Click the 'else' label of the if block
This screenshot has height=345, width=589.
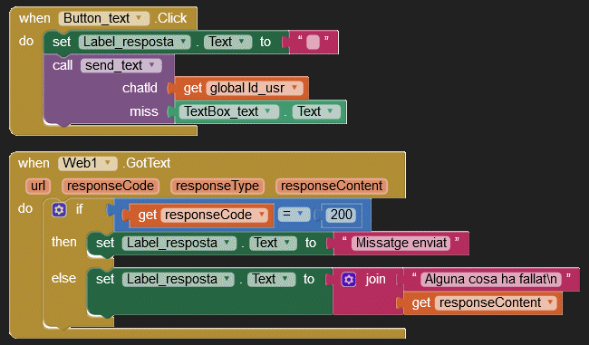63,278
